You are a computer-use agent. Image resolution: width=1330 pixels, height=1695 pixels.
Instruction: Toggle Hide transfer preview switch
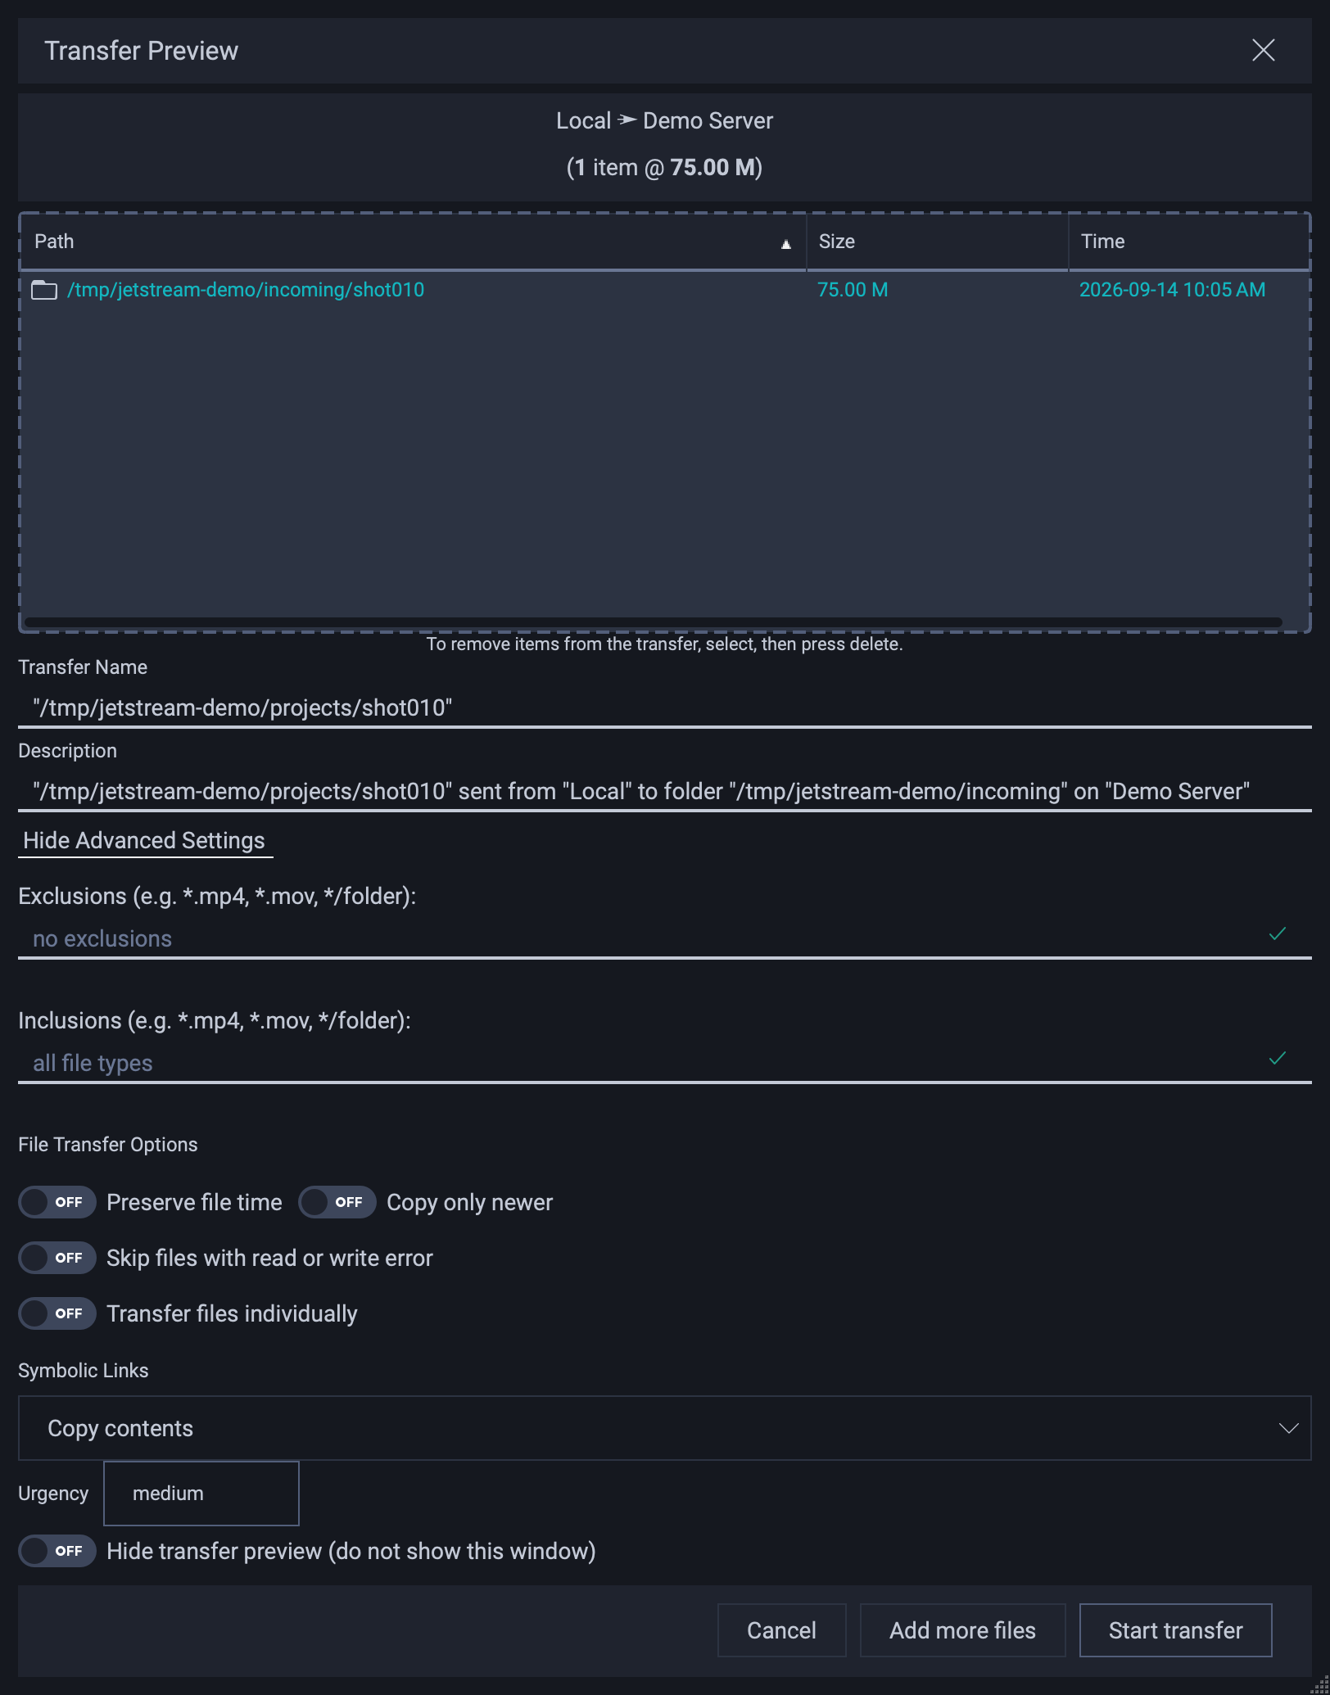pyautogui.click(x=57, y=1551)
